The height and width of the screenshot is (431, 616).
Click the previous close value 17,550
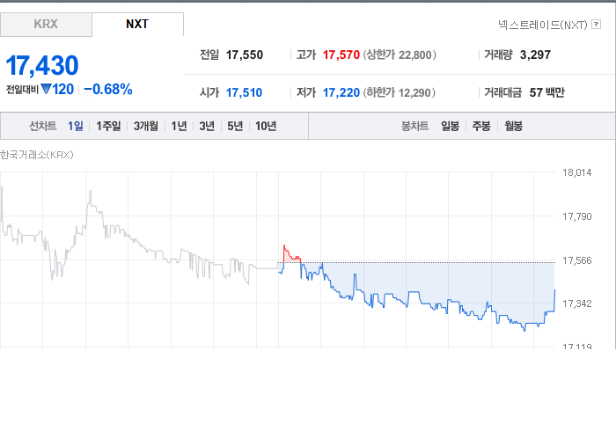[245, 55]
